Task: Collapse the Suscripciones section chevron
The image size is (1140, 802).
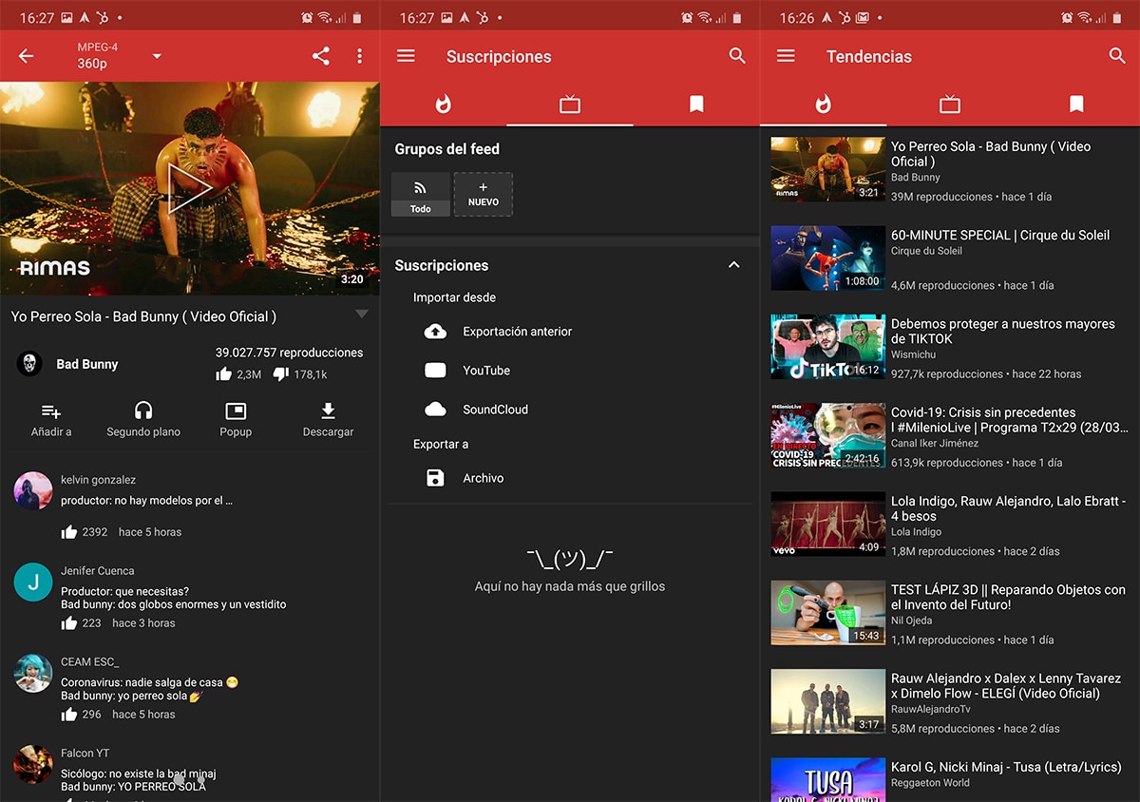Action: 733,265
